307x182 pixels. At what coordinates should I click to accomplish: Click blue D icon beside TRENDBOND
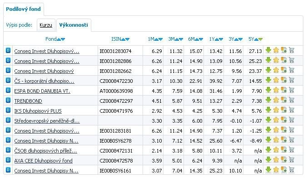pos(8,100)
